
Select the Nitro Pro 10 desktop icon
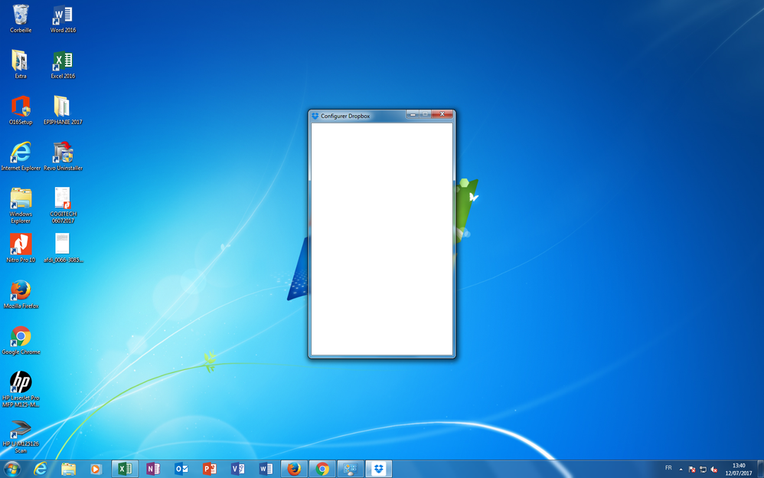21,245
